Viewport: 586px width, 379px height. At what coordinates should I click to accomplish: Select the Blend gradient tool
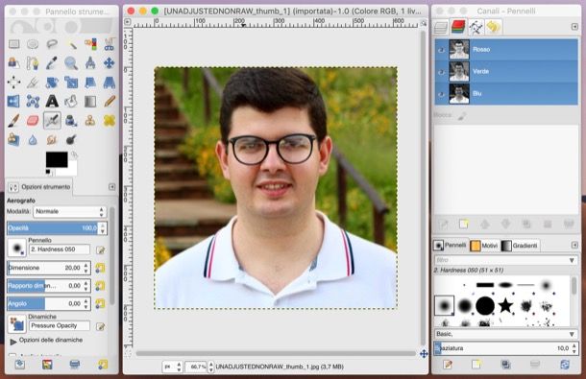pos(90,101)
